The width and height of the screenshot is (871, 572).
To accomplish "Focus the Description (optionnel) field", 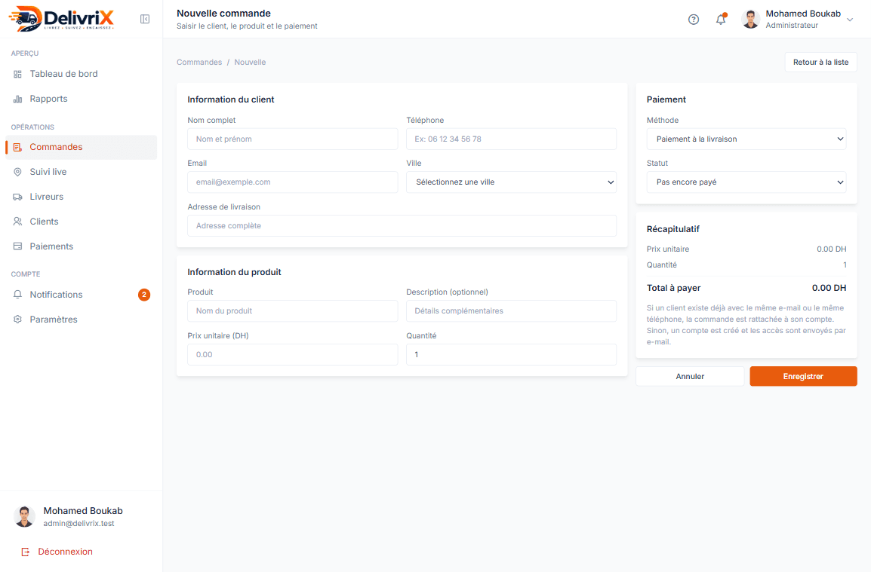I will 511,310.
